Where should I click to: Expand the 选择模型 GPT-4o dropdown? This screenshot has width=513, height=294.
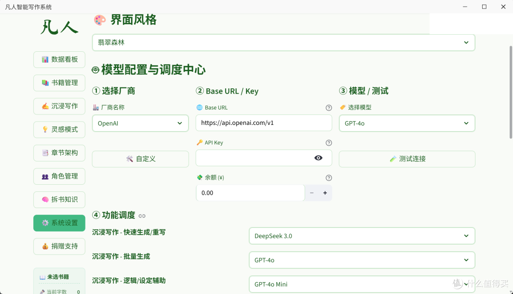point(407,123)
